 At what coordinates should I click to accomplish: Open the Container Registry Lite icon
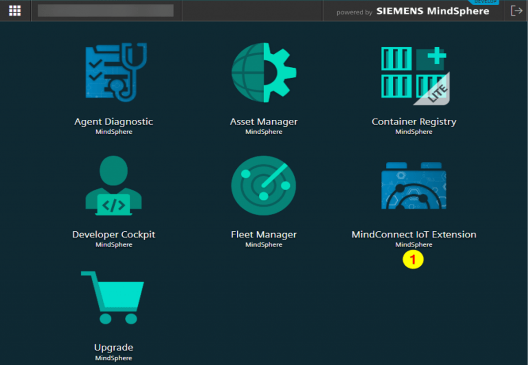pyautogui.click(x=414, y=75)
